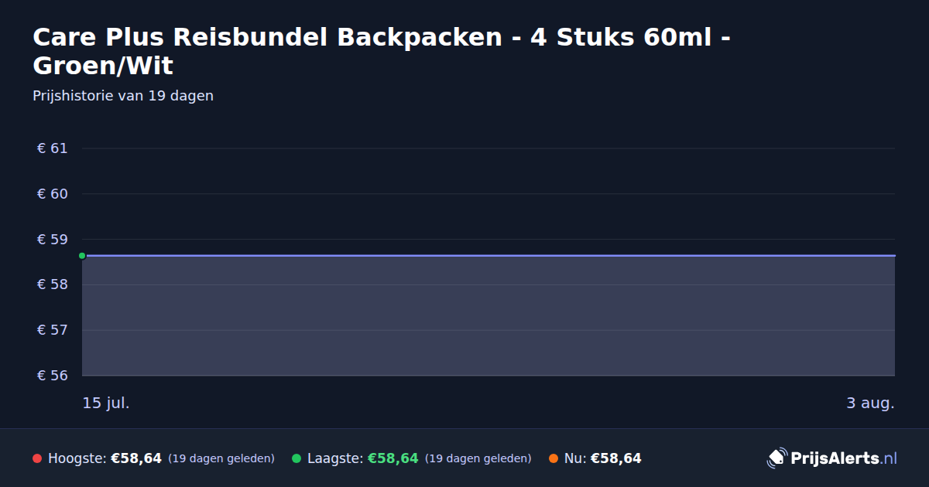Click the product title Care Plus Reisbundel

pyautogui.click(x=381, y=51)
